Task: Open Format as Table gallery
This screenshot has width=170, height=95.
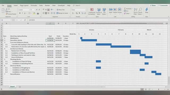Action: [x=99, y=11]
